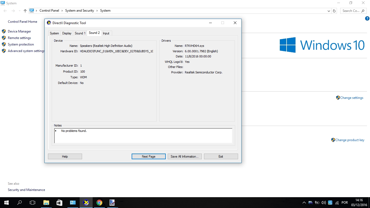Click the Help button in DirectX dialog
This screenshot has height=208, width=370.
click(65, 157)
